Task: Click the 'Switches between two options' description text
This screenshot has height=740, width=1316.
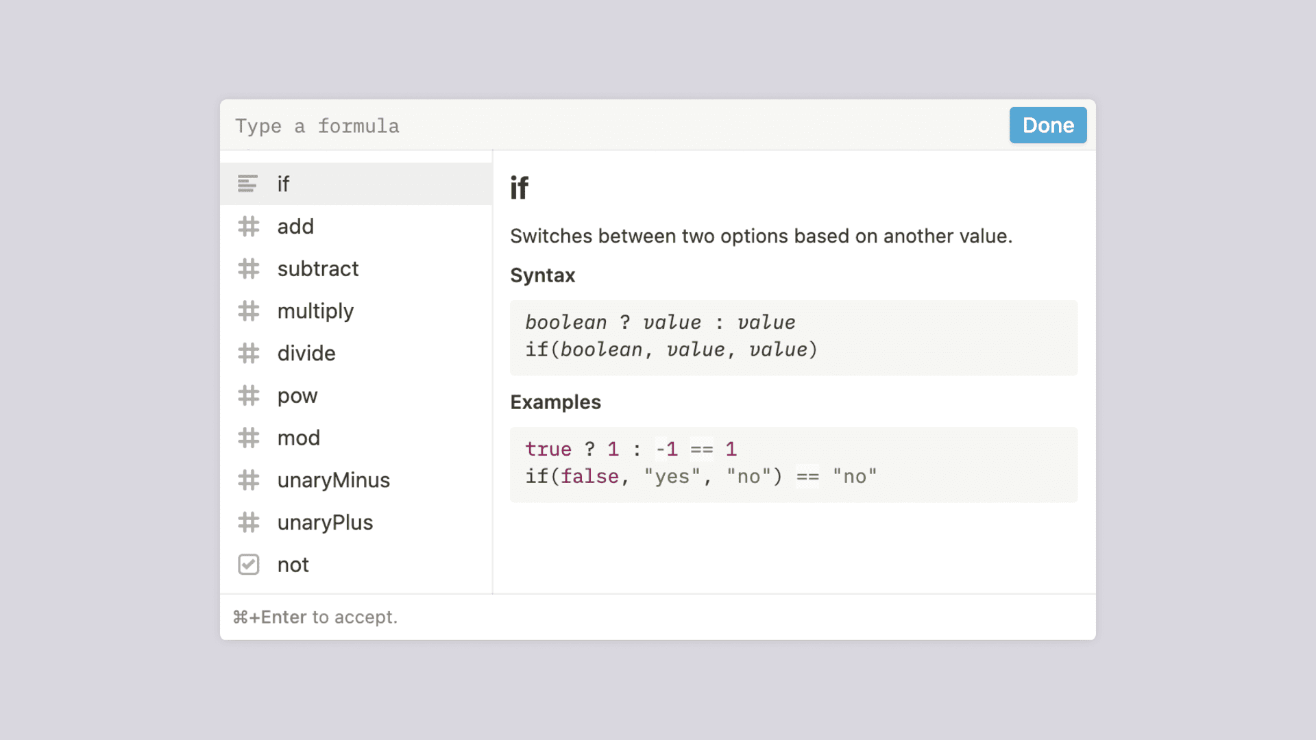Action: point(761,236)
